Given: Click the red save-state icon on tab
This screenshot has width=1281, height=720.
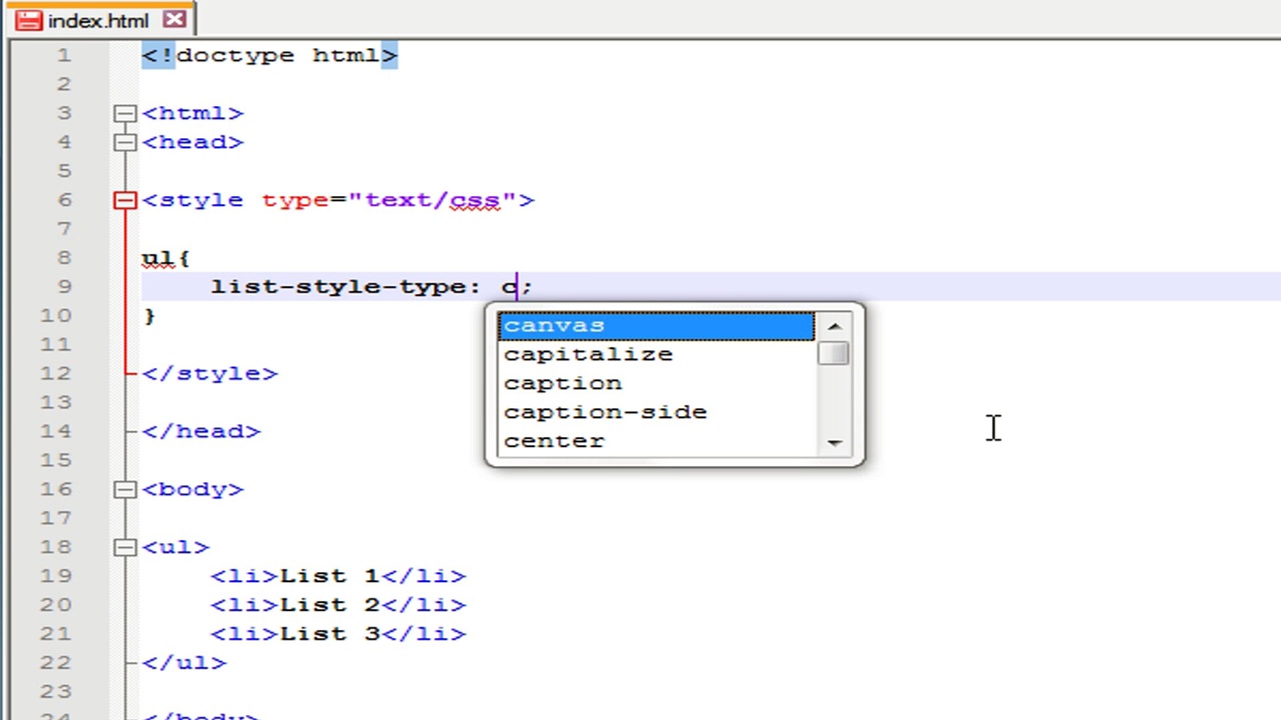Looking at the screenshot, I should pyautogui.click(x=29, y=20).
